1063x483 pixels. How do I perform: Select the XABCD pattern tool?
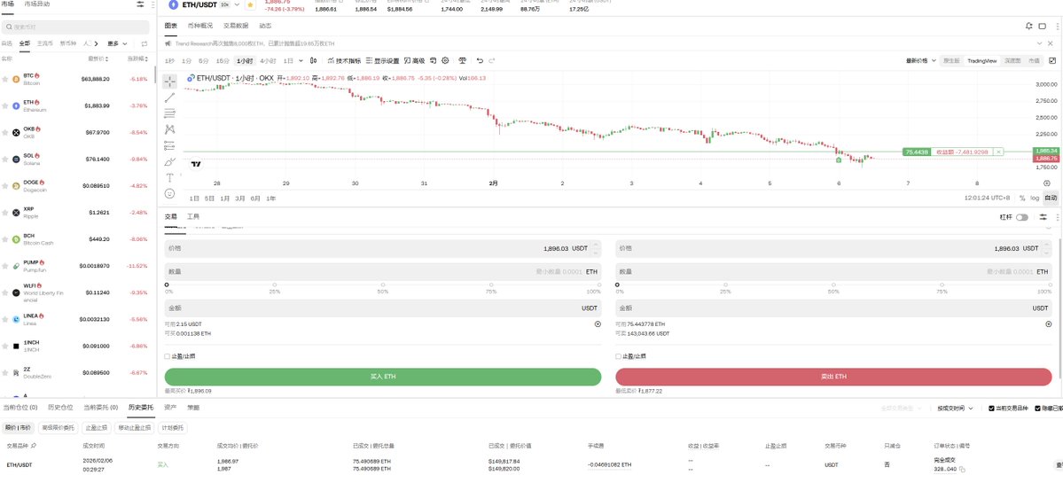click(169, 129)
